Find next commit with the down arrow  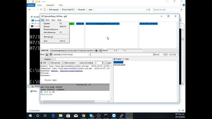coord(47,55)
